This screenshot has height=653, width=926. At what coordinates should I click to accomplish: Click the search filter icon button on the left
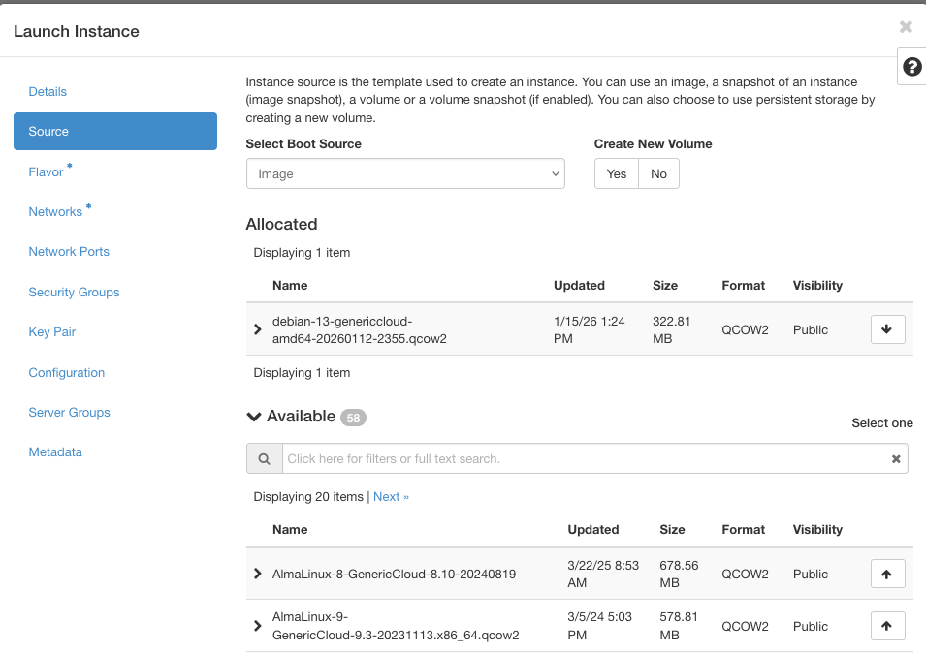(265, 457)
